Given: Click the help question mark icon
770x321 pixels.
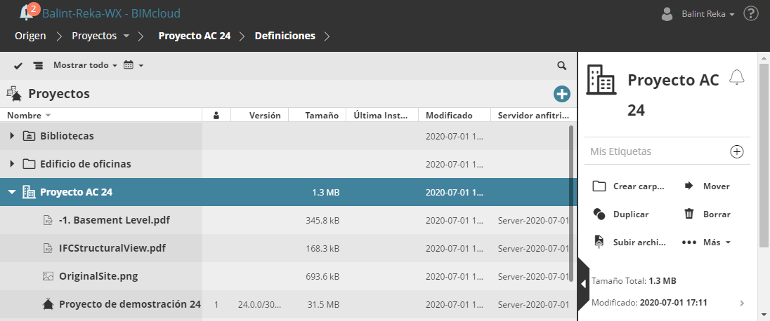Looking at the screenshot, I should [x=751, y=13].
